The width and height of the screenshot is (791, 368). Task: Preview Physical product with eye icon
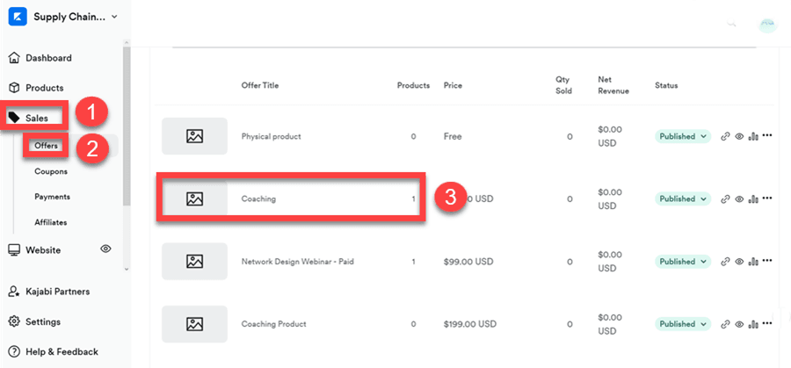click(x=738, y=137)
